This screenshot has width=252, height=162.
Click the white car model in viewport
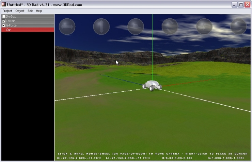point(152,86)
